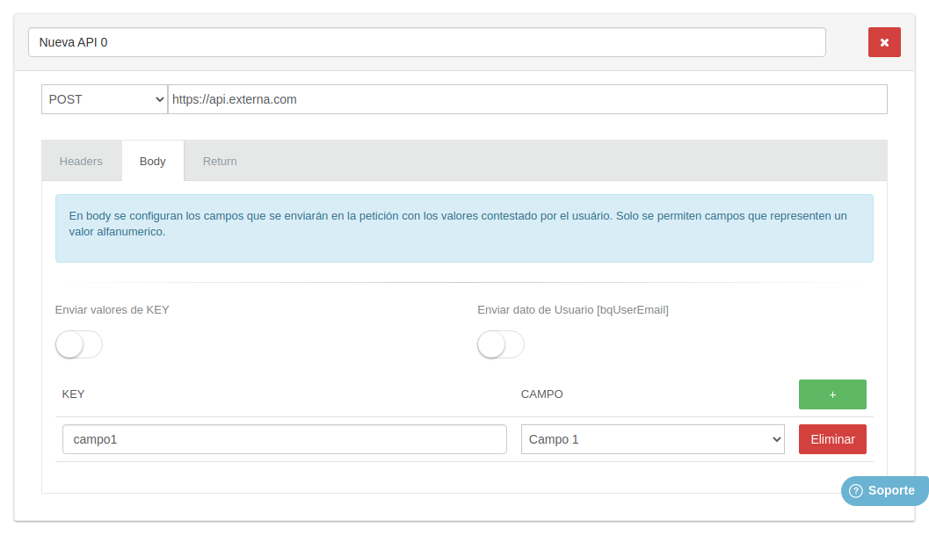929x535 pixels.
Task: Click the CAMPO column label
Action: pos(541,394)
